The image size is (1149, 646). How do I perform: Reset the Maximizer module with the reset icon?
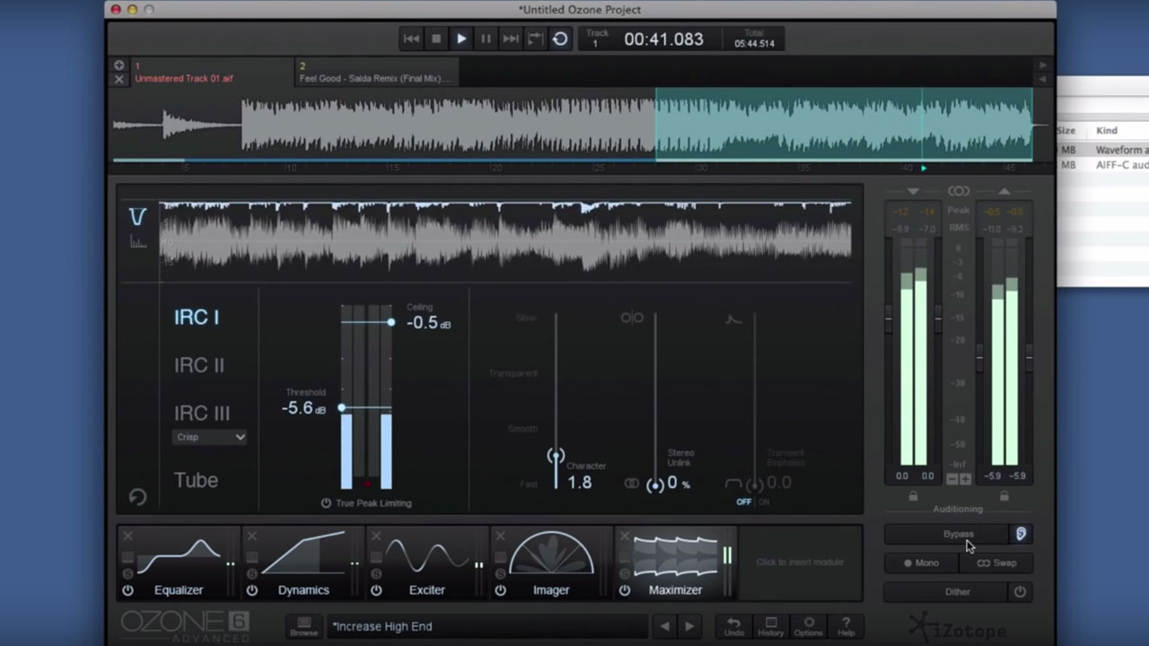pyautogui.click(x=137, y=496)
